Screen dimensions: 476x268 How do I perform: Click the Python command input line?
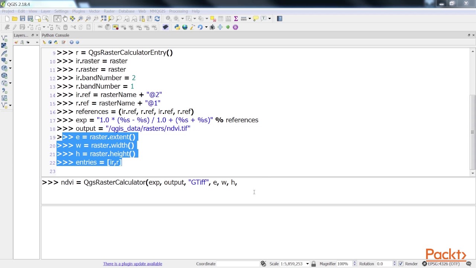click(258, 191)
